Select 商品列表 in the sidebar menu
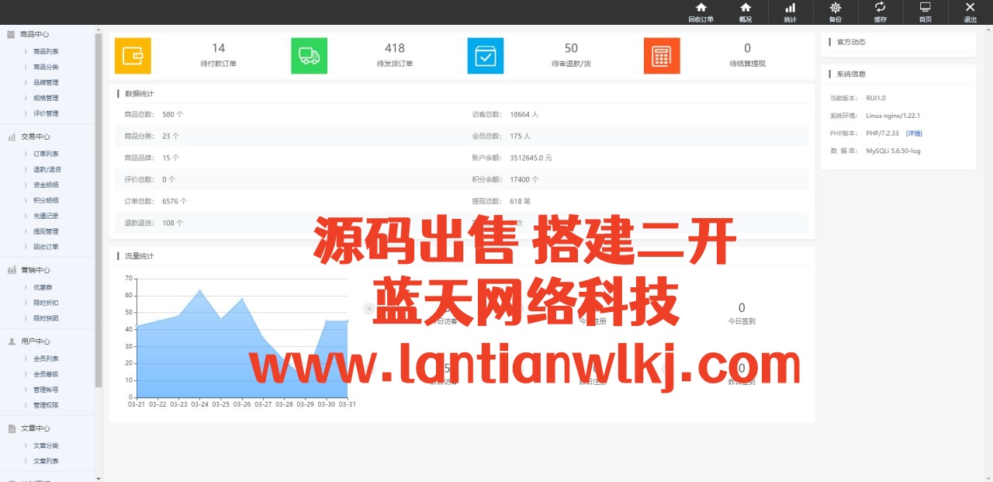The height and width of the screenshot is (482, 993). point(46,51)
